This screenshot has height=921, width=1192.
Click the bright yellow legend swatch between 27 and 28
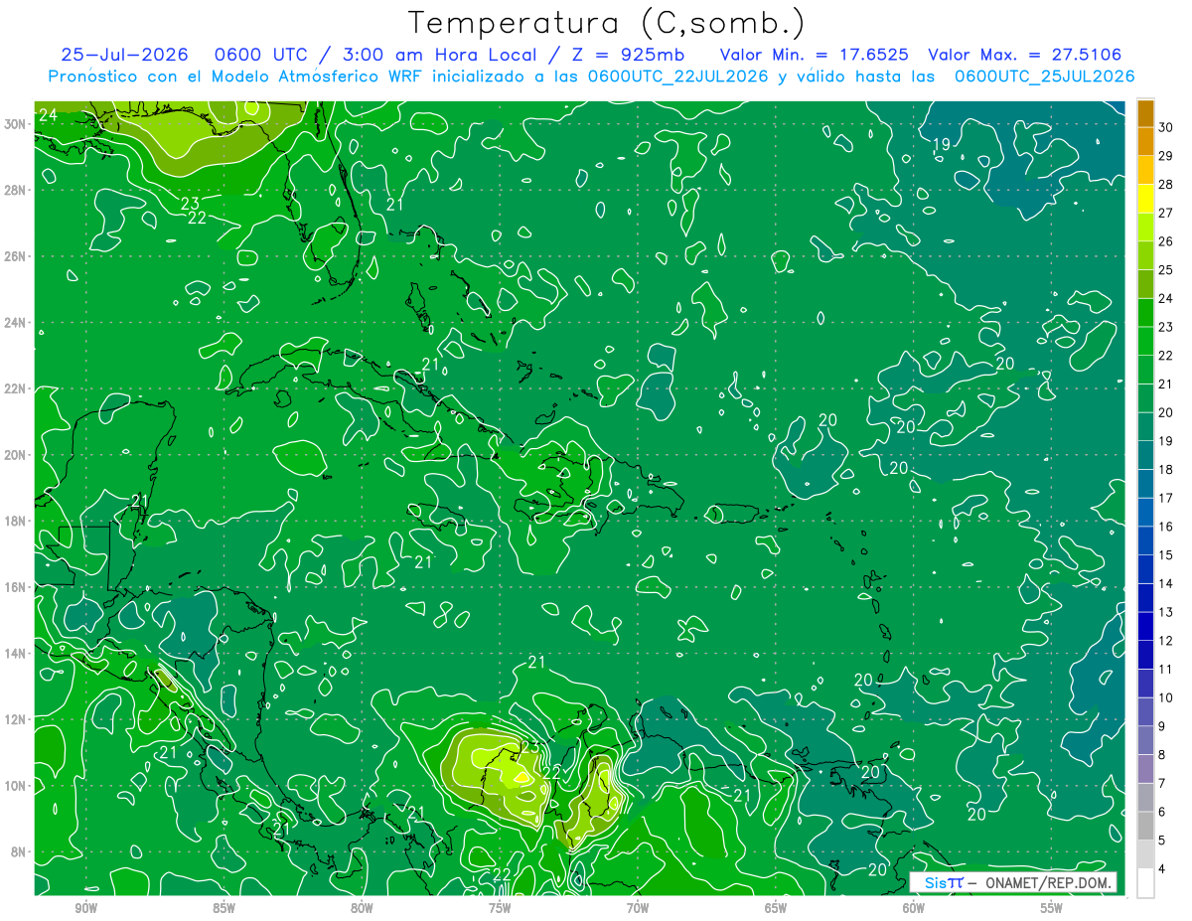point(1145,199)
